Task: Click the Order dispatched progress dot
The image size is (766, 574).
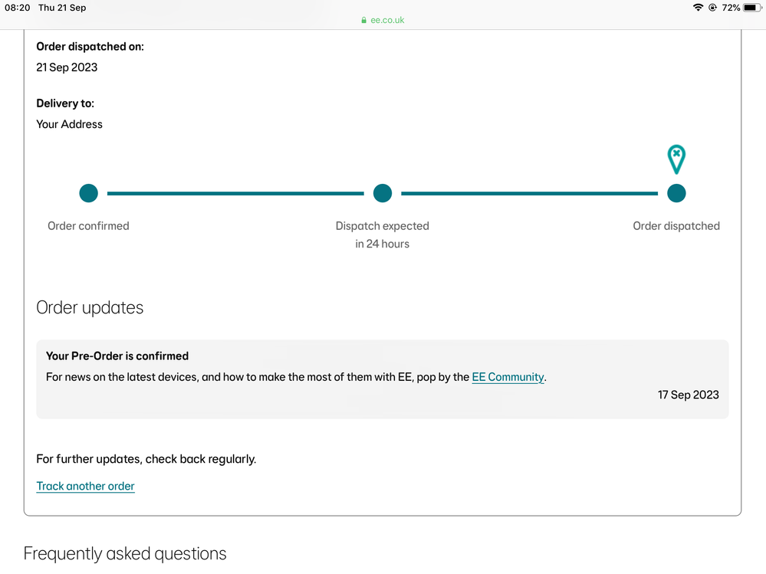Action: [x=676, y=194]
